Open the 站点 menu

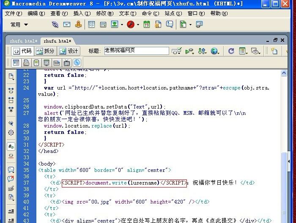click(x=173, y=14)
